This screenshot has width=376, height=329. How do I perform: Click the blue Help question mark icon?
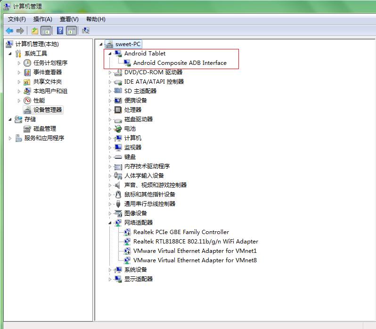click(x=60, y=31)
